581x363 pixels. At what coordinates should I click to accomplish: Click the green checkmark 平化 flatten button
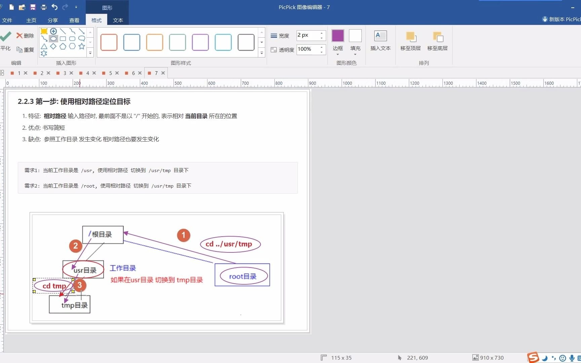[x=6, y=41]
